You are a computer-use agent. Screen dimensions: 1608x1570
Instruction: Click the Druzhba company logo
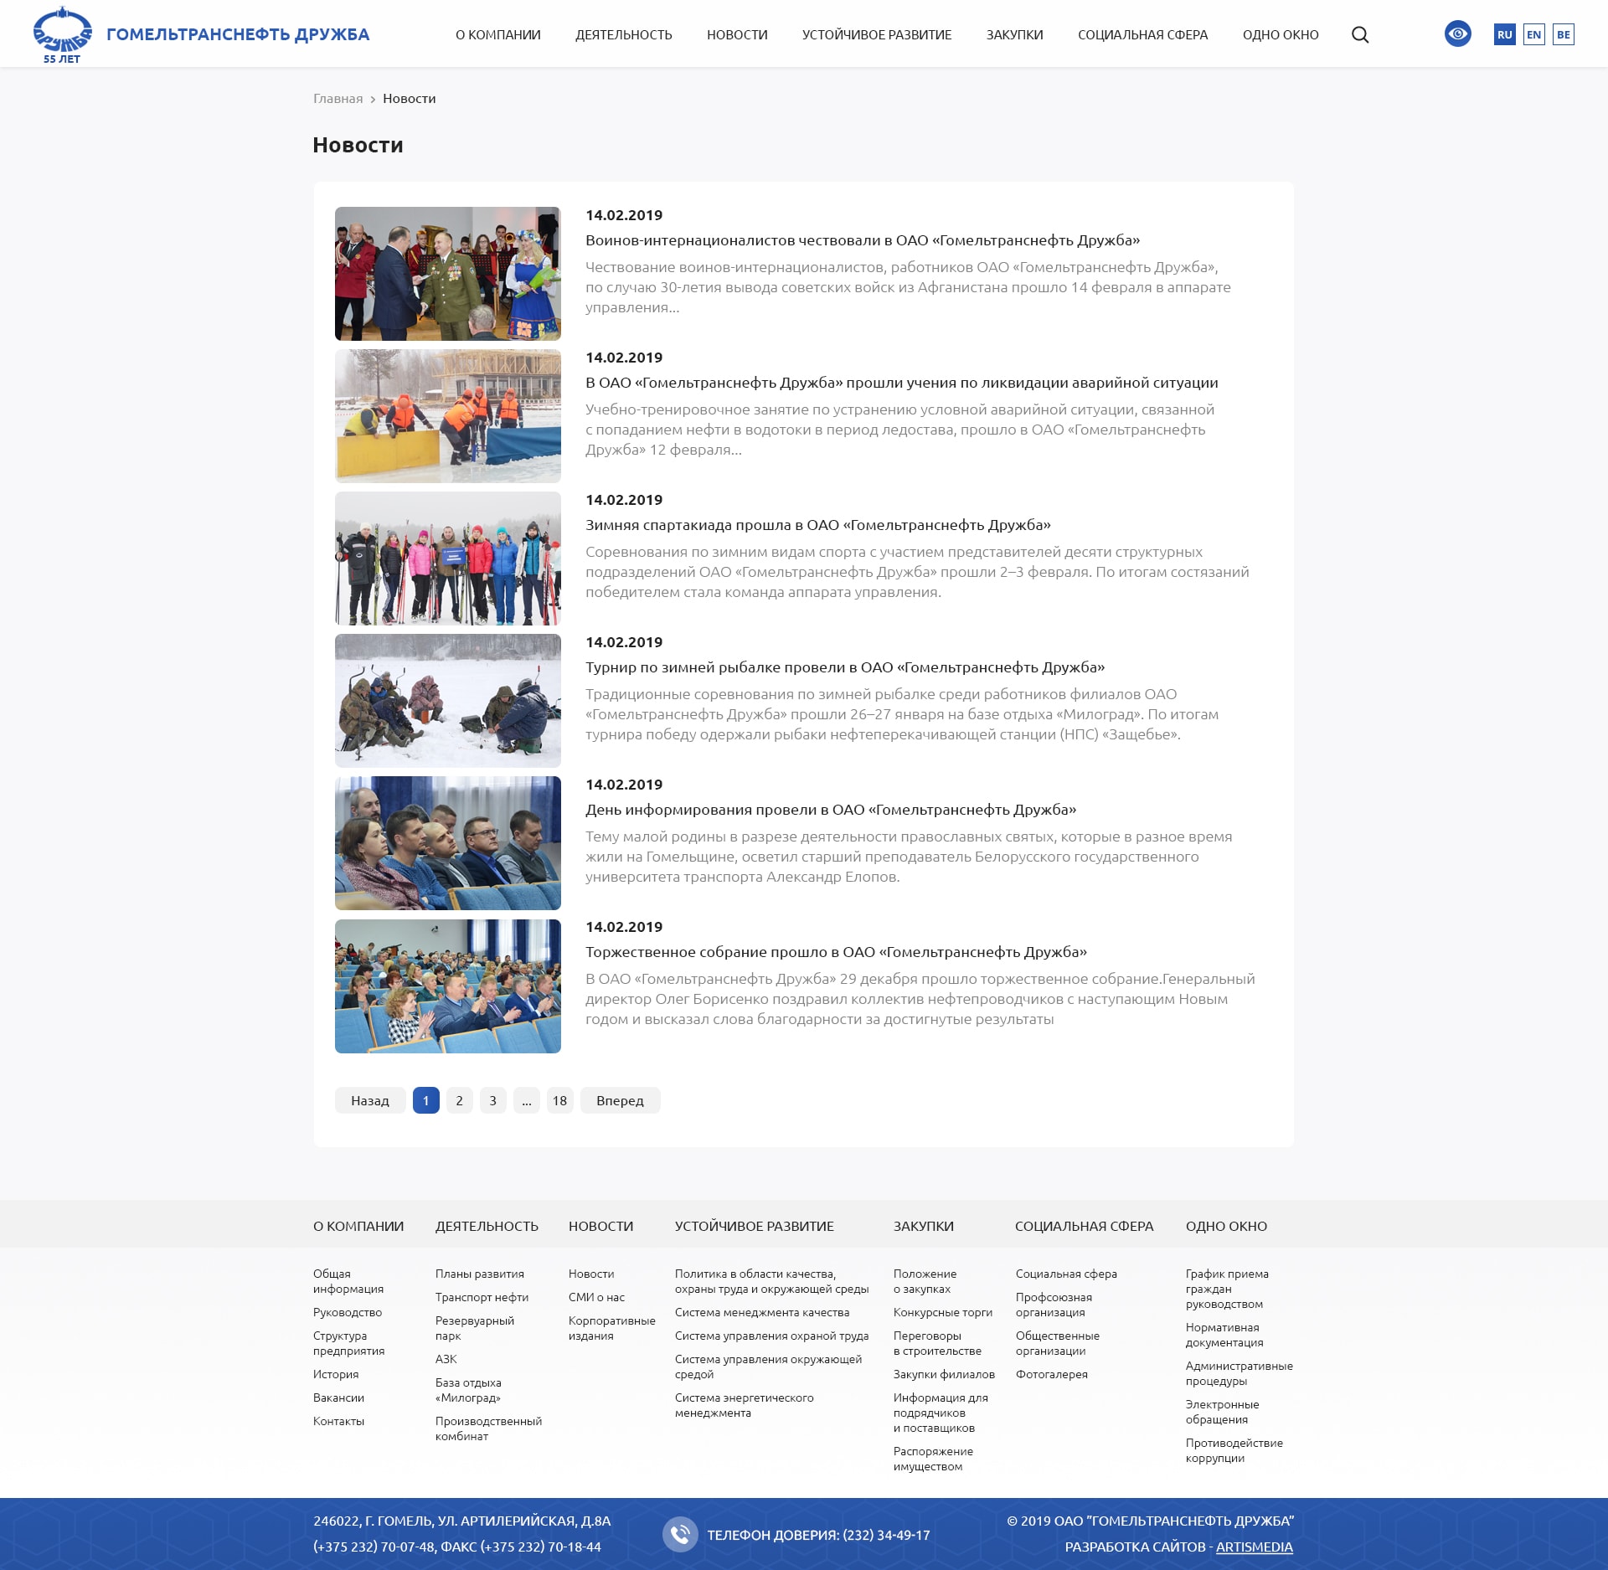pos(62,33)
